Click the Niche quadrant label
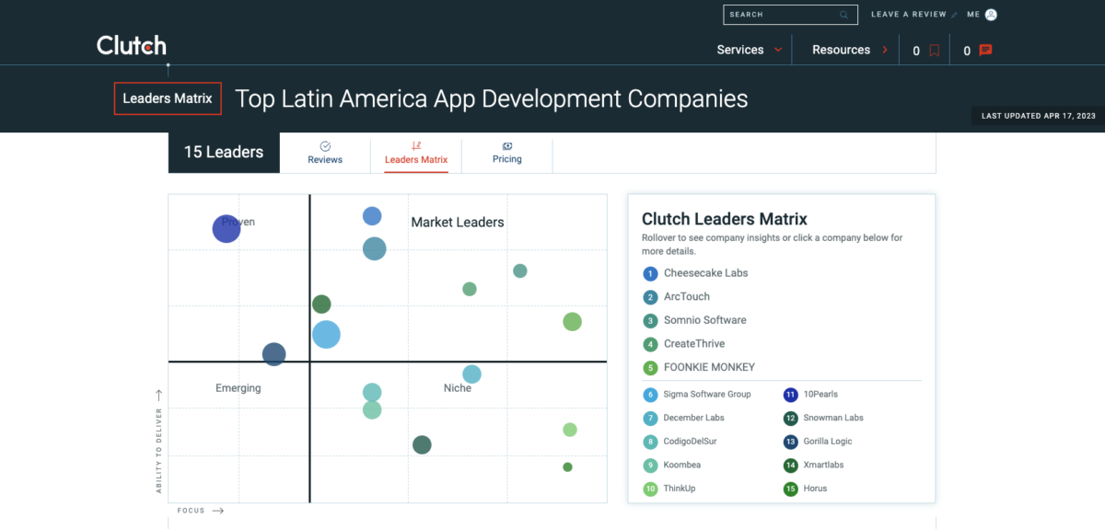1105x529 pixels. click(458, 388)
